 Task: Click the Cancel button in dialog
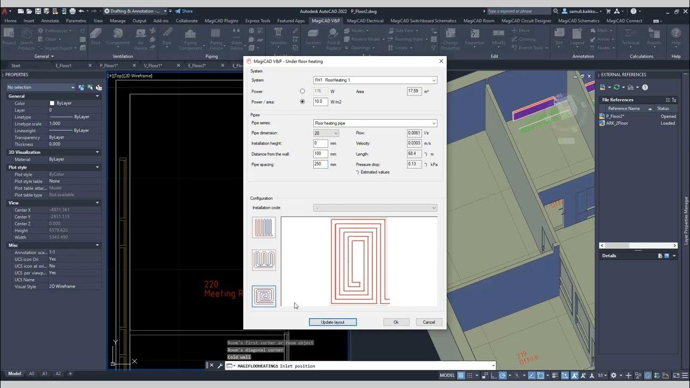click(429, 322)
